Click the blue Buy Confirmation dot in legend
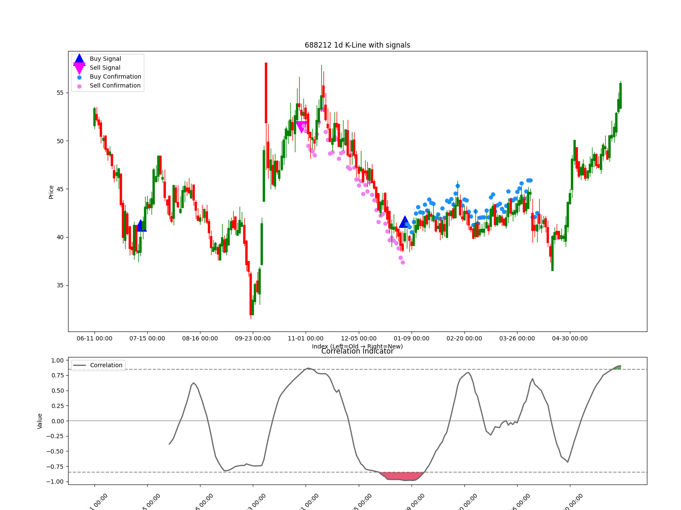 pos(79,77)
